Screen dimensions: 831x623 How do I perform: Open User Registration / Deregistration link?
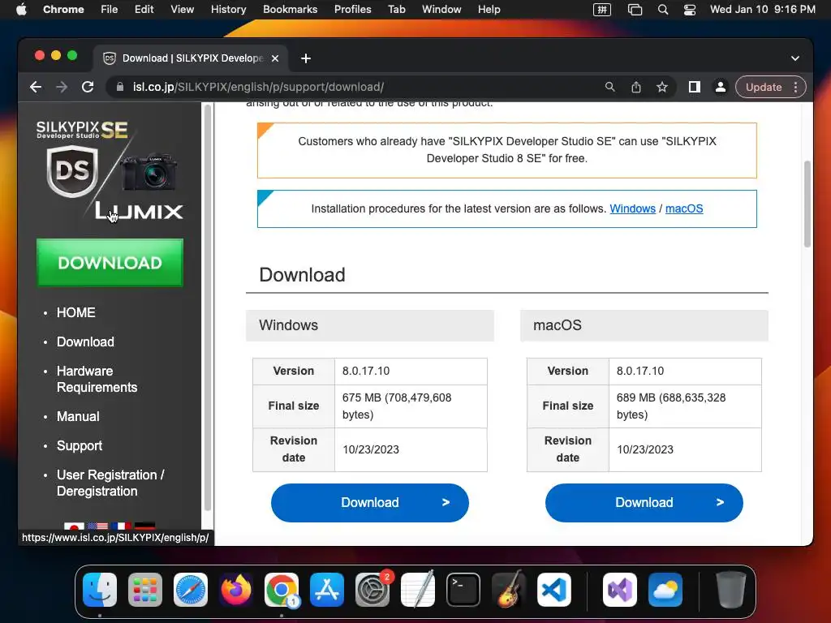tap(110, 483)
